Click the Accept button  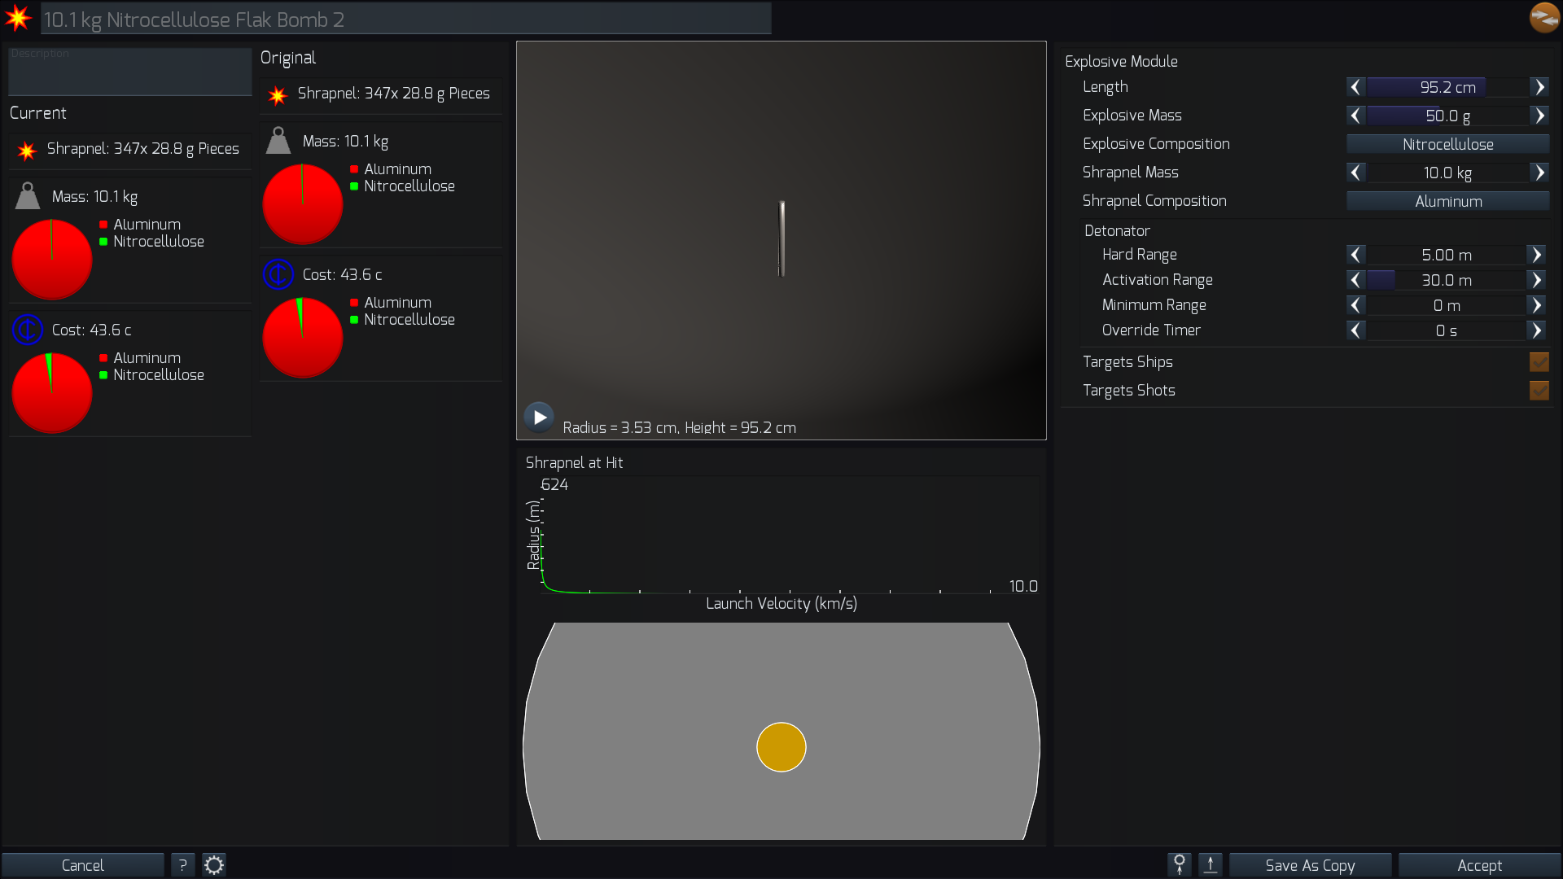click(1479, 865)
